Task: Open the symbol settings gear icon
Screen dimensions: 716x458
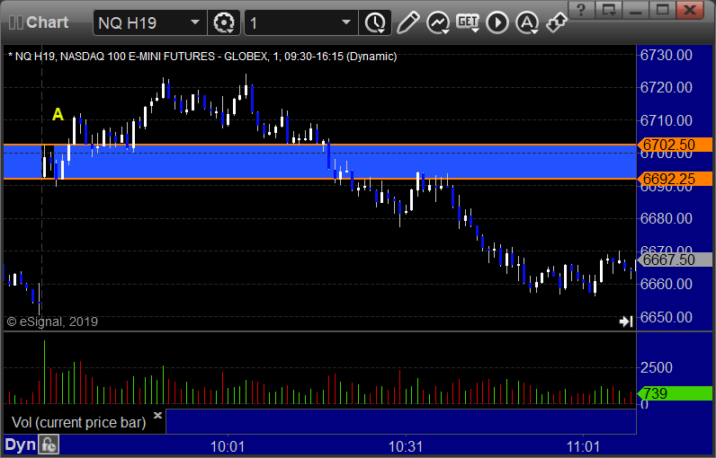Action: 224,22
